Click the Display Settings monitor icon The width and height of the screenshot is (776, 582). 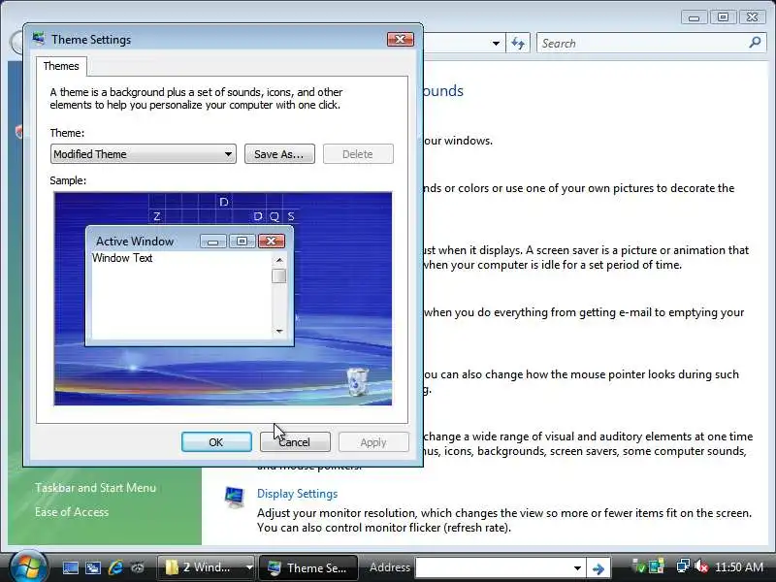[x=234, y=498]
